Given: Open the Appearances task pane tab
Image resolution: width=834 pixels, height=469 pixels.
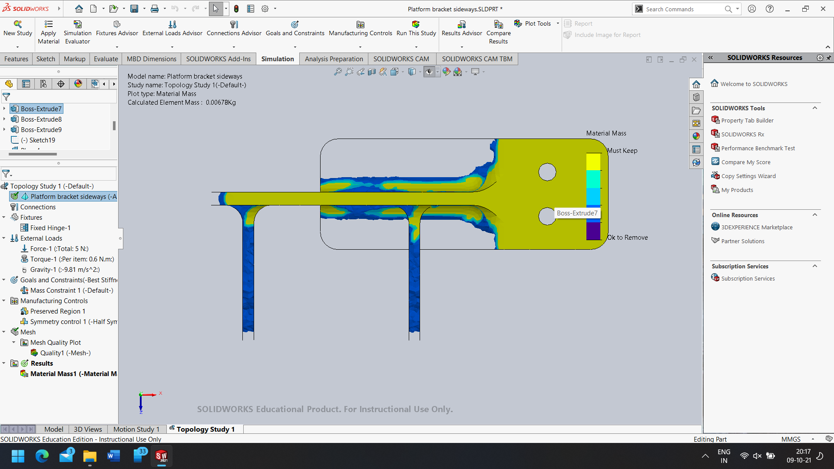Looking at the screenshot, I should pyautogui.click(x=696, y=136).
